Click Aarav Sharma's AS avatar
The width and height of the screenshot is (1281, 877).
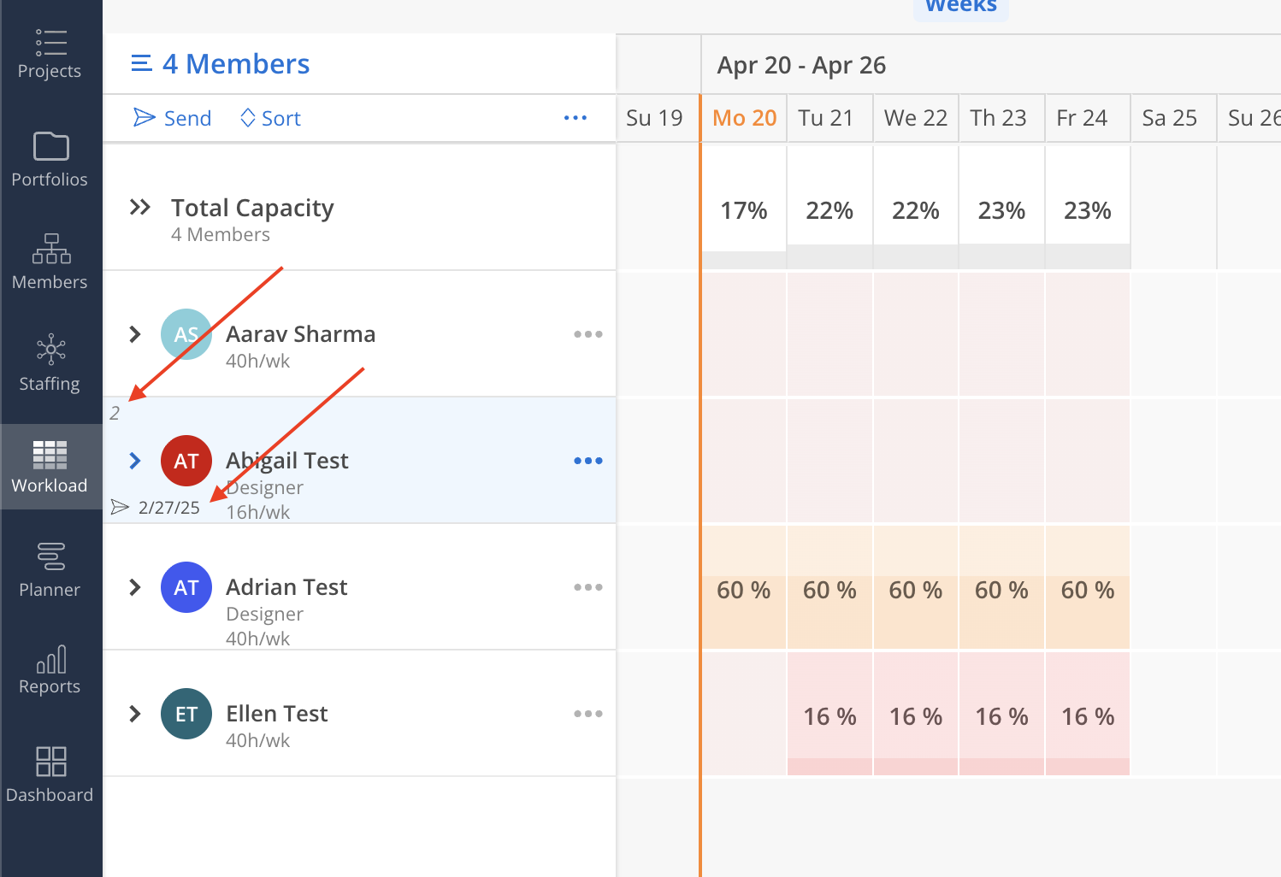pos(186,334)
